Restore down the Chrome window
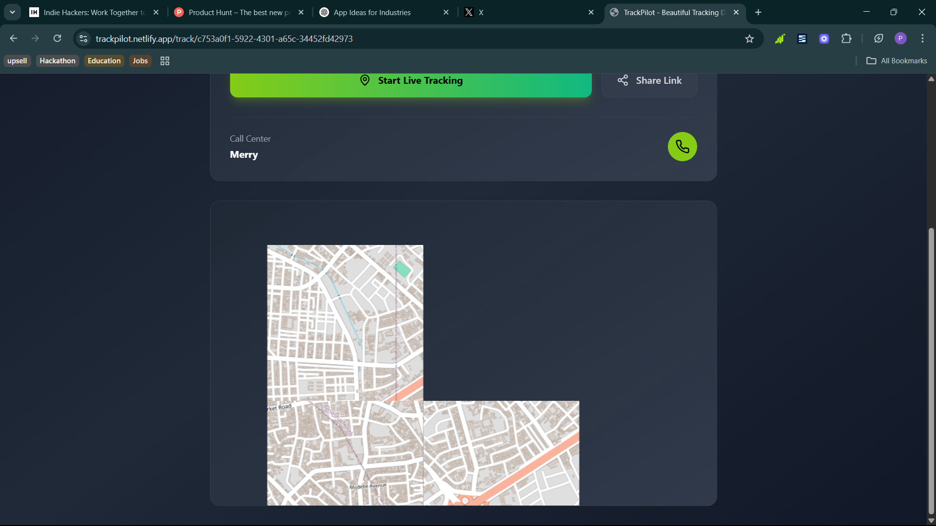Screen dimensions: 936x526 [x=894, y=12]
